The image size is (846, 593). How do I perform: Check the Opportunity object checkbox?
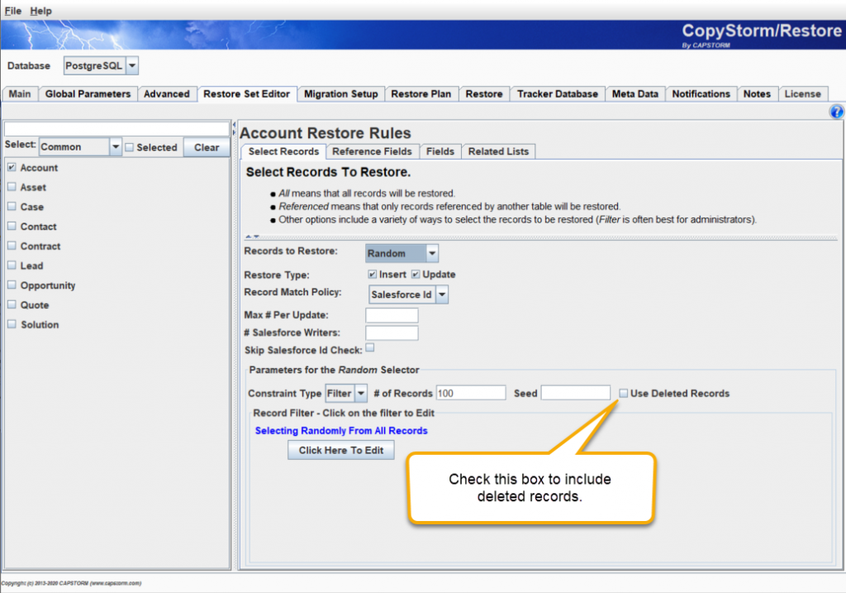click(x=12, y=285)
